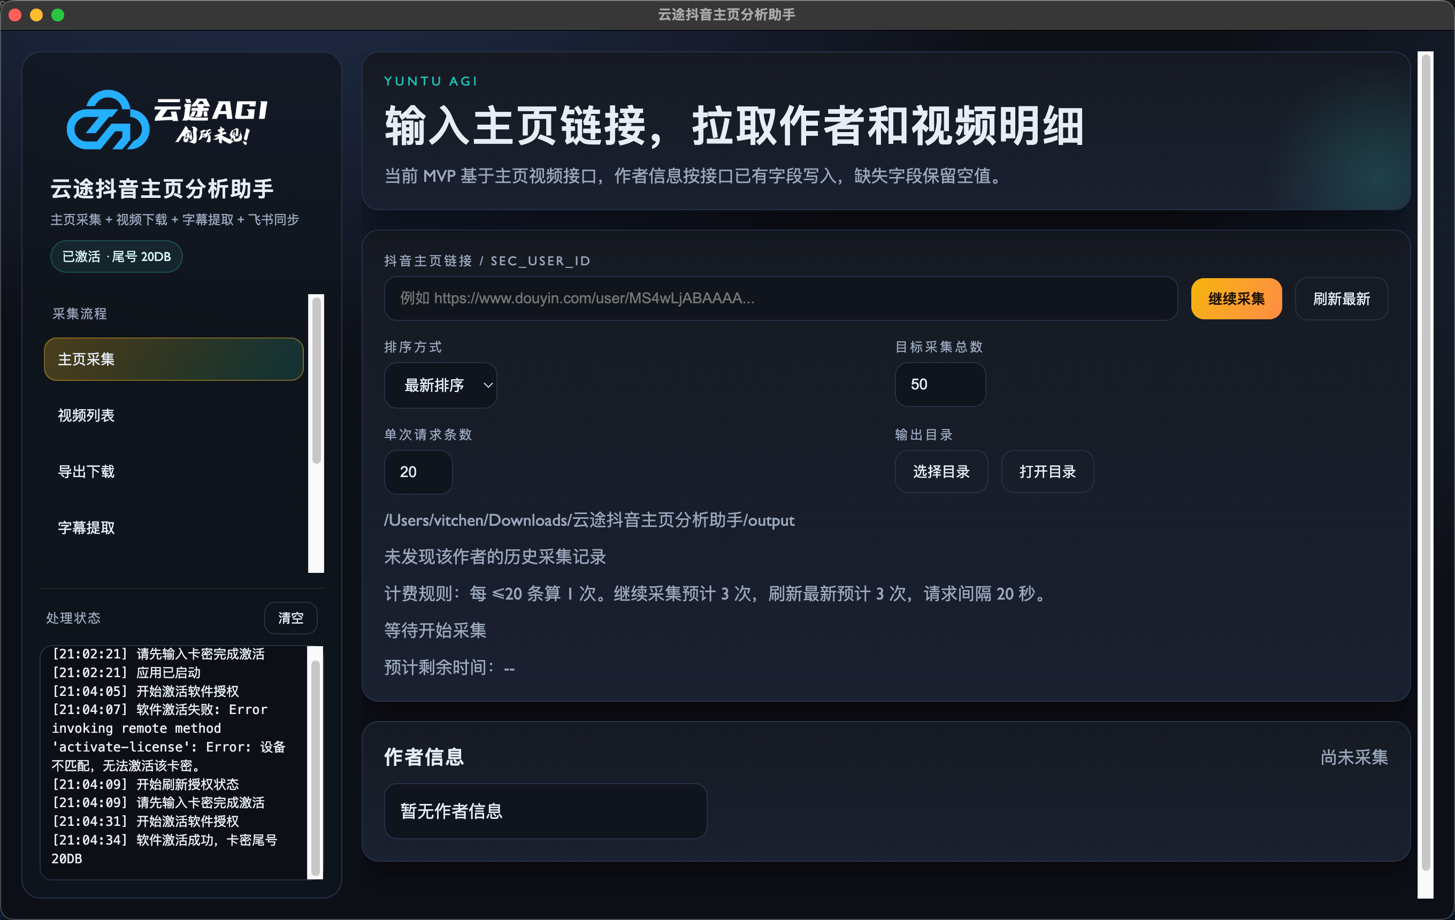Start collection with the 继续采集 button
Viewport: 1455px width, 920px height.
pos(1236,298)
